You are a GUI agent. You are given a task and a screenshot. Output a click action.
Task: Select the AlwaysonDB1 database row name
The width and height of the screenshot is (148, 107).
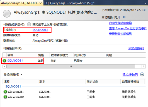click(16, 92)
